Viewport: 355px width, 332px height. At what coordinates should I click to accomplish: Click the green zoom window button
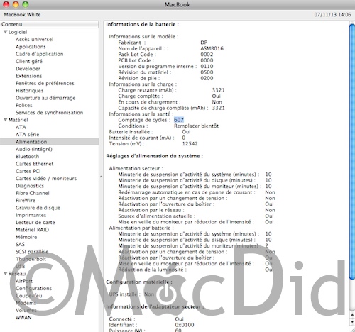point(26,4)
